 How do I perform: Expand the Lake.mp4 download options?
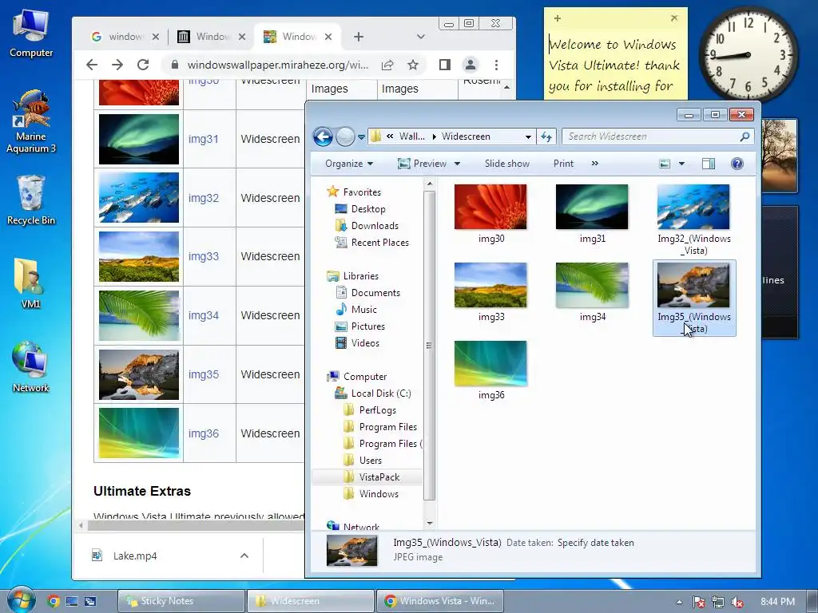(x=244, y=556)
